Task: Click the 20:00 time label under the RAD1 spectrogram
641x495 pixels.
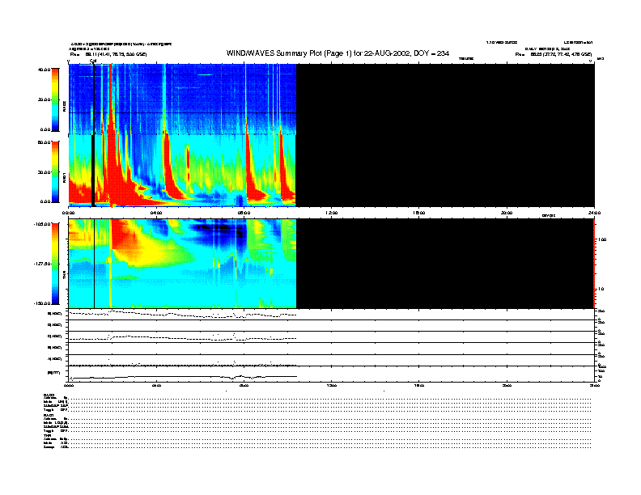Action: pos(507,213)
